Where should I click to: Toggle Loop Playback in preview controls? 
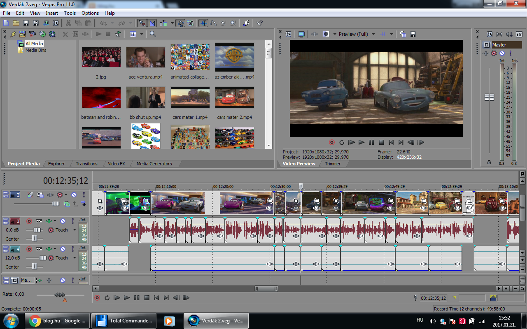342,142
